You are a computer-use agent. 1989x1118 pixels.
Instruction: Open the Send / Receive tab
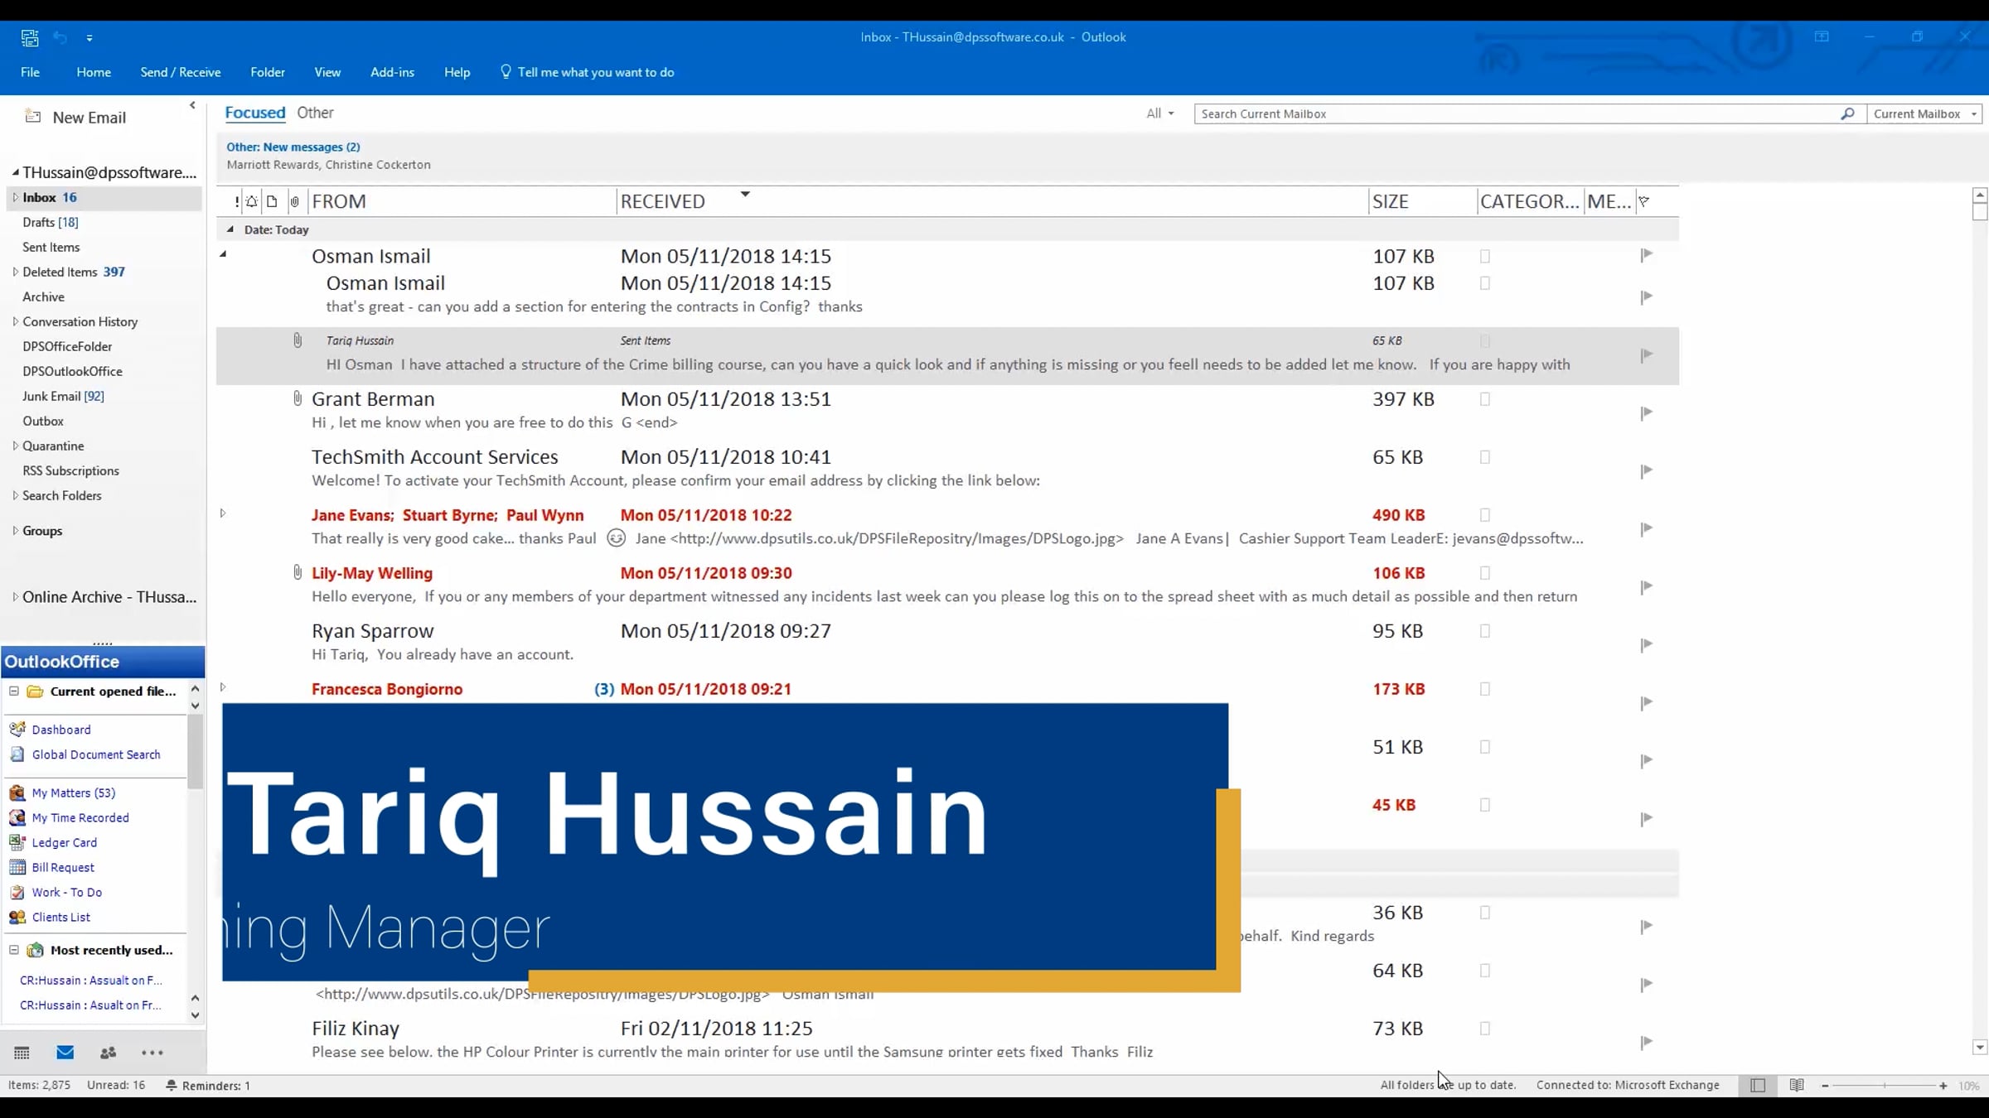(x=181, y=72)
